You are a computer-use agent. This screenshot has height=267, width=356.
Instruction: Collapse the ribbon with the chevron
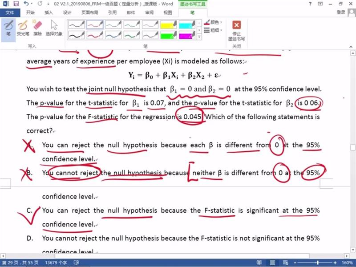coord(351,47)
